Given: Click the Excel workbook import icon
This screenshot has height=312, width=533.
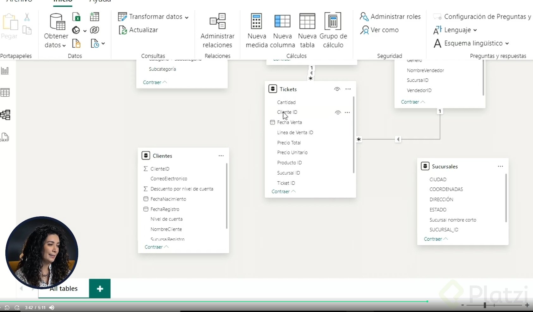Looking at the screenshot, I should pos(76,17).
